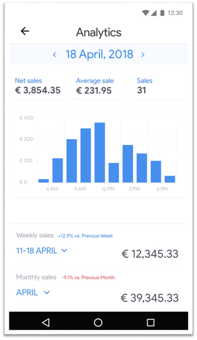197x340 pixels.
Task: Go to next day chevron
Action: click(143, 55)
